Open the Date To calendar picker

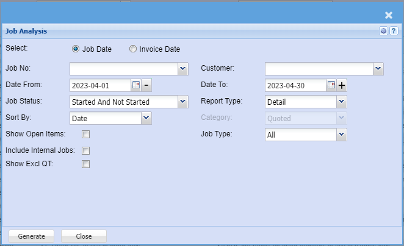331,85
